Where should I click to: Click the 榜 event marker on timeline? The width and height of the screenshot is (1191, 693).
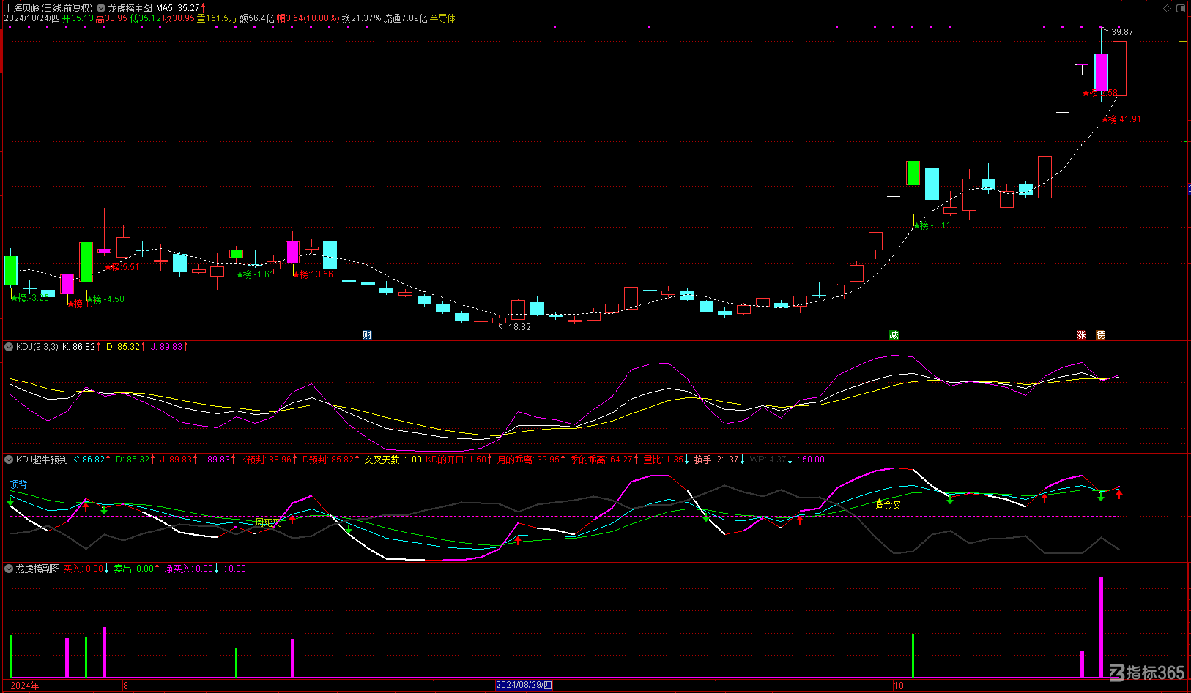[x=1100, y=335]
